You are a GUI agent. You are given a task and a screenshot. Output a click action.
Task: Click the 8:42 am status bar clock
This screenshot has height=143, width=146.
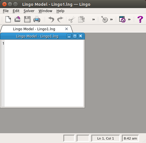point(130,138)
